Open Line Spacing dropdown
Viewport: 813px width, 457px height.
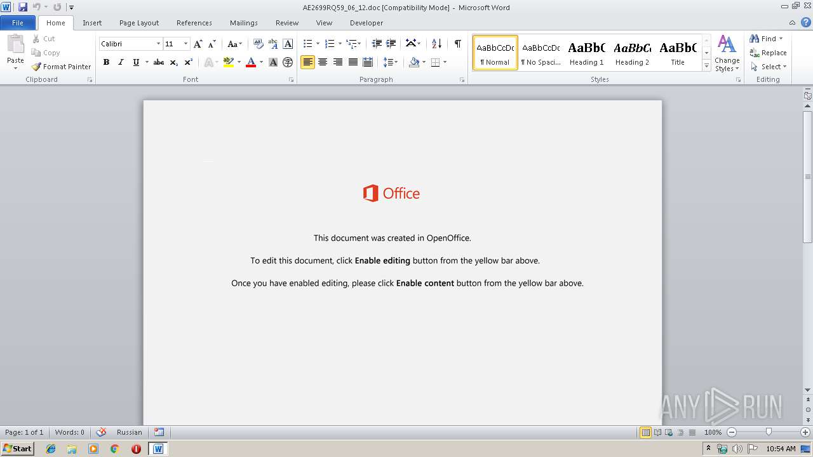point(390,62)
